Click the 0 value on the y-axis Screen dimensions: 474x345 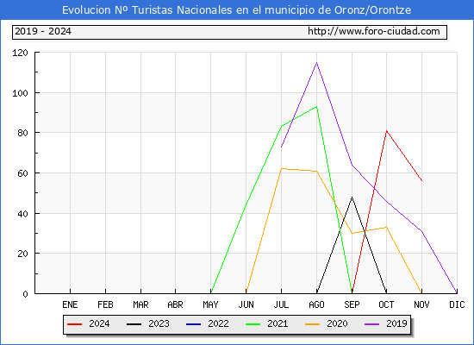tap(25, 294)
